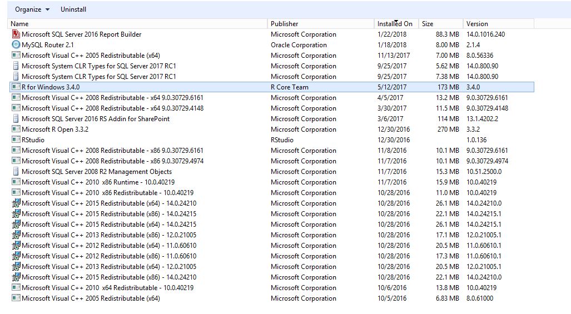Click the icon of the CLR Types 5.62 MB row
The width and height of the screenshot is (571, 314).
tap(16, 66)
